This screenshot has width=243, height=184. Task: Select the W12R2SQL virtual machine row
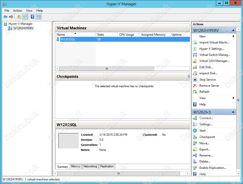click(x=123, y=39)
